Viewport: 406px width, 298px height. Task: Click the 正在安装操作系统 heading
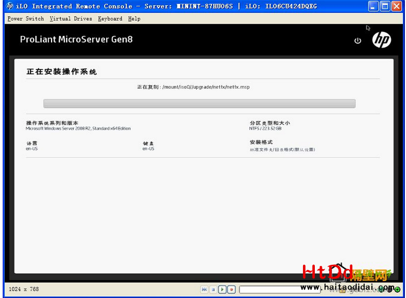click(x=62, y=72)
